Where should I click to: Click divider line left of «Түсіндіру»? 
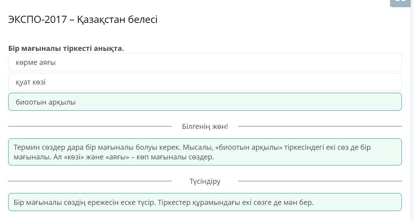(89, 181)
